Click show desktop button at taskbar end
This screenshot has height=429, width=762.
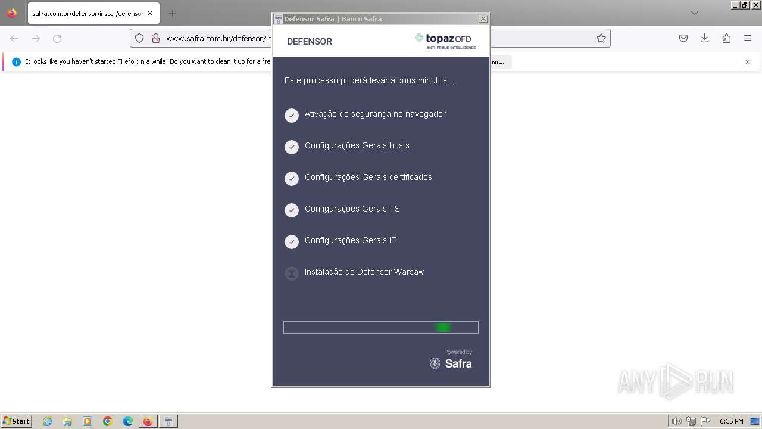(755, 421)
